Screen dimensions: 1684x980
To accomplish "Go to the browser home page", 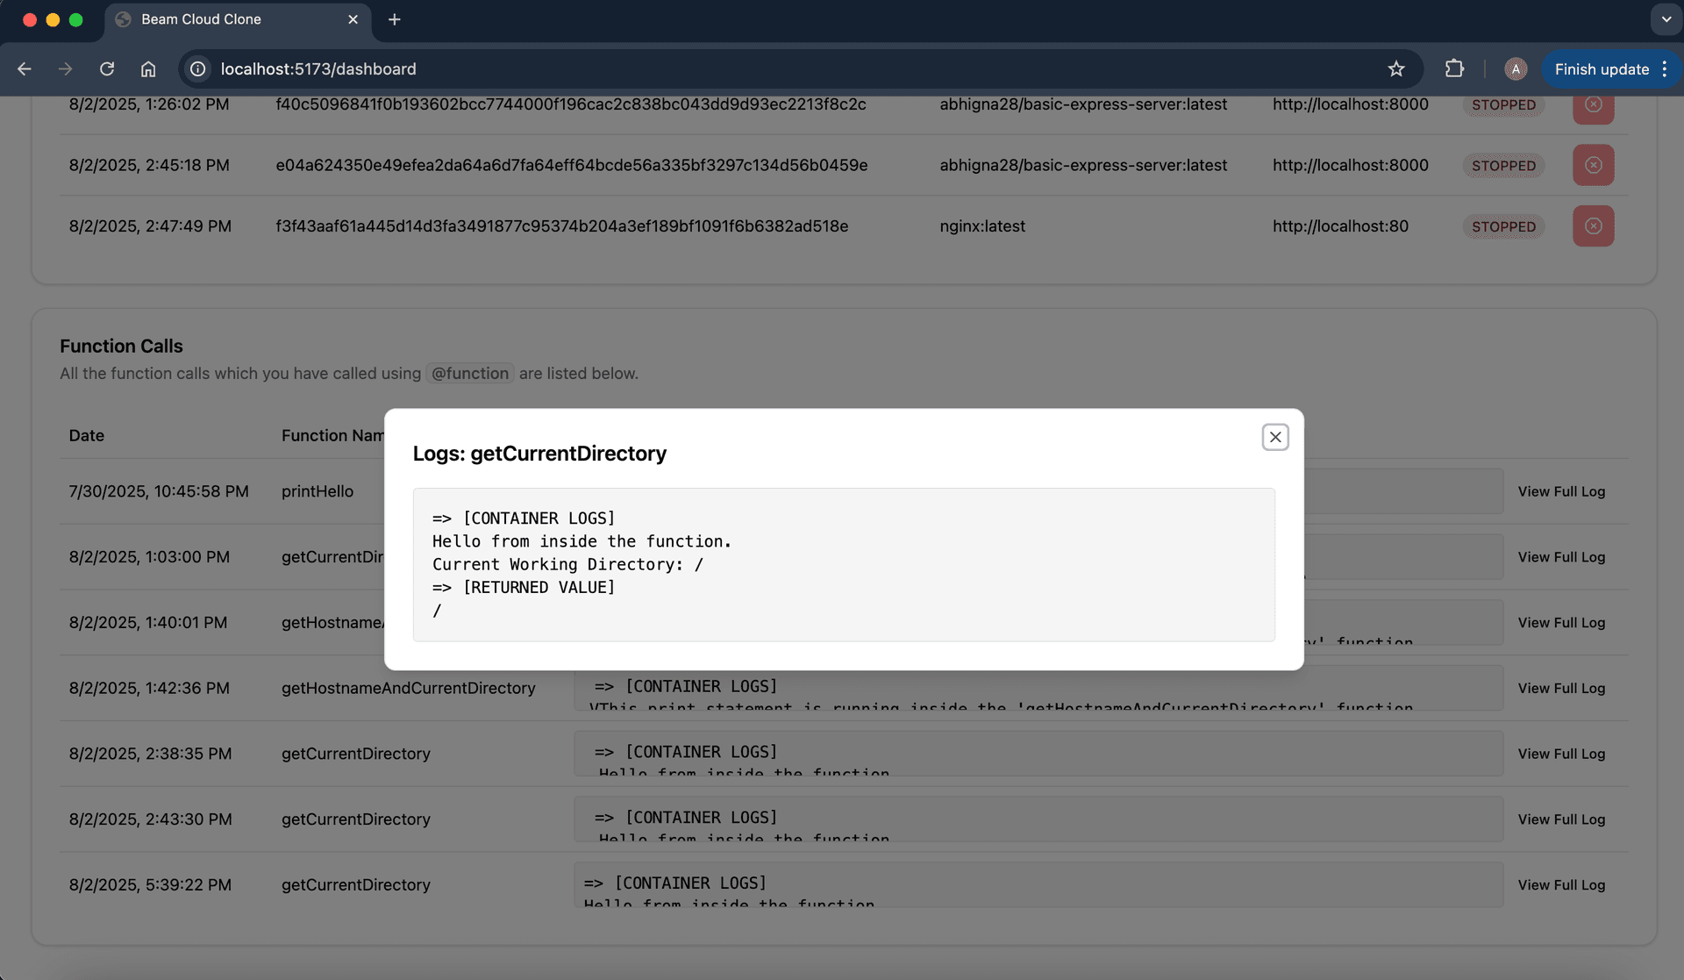I will (x=148, y=68).
